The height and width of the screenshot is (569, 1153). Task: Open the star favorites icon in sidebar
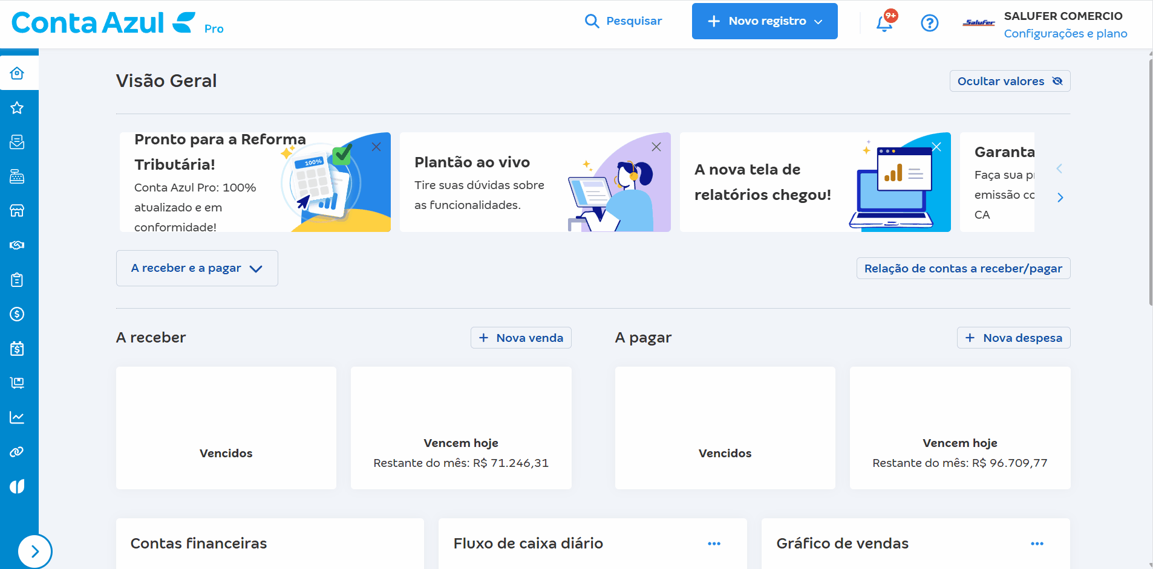pyautogui.click(x=17, y=108)
